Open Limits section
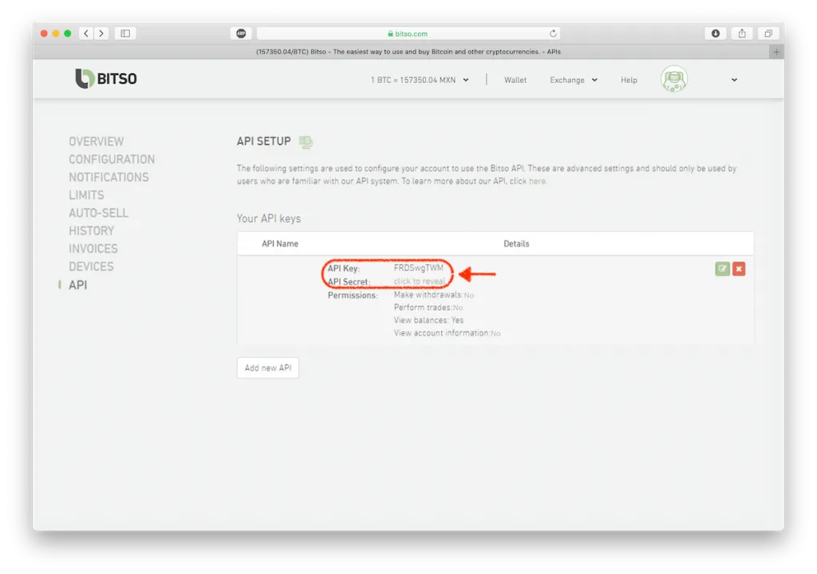Viewport: 817px width, 574px height. tap(86, 195)
